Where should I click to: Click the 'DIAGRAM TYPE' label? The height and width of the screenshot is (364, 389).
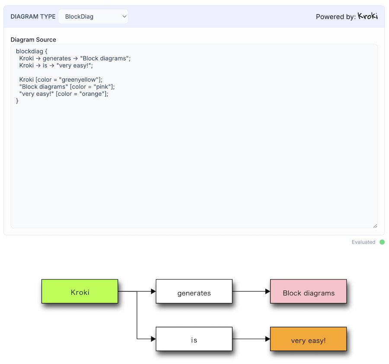33,16
